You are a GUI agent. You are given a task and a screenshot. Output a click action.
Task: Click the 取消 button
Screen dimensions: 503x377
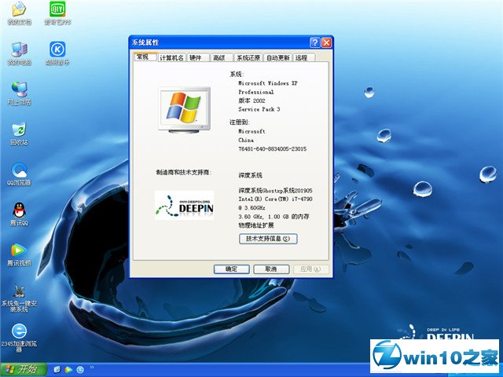(271, 269)
